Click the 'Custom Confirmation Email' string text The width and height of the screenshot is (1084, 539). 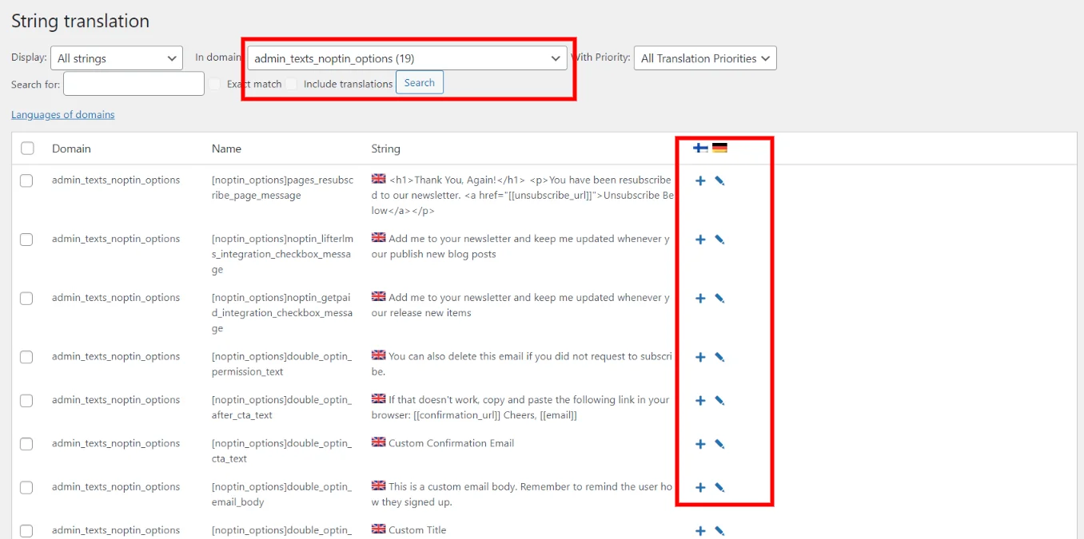451,443
